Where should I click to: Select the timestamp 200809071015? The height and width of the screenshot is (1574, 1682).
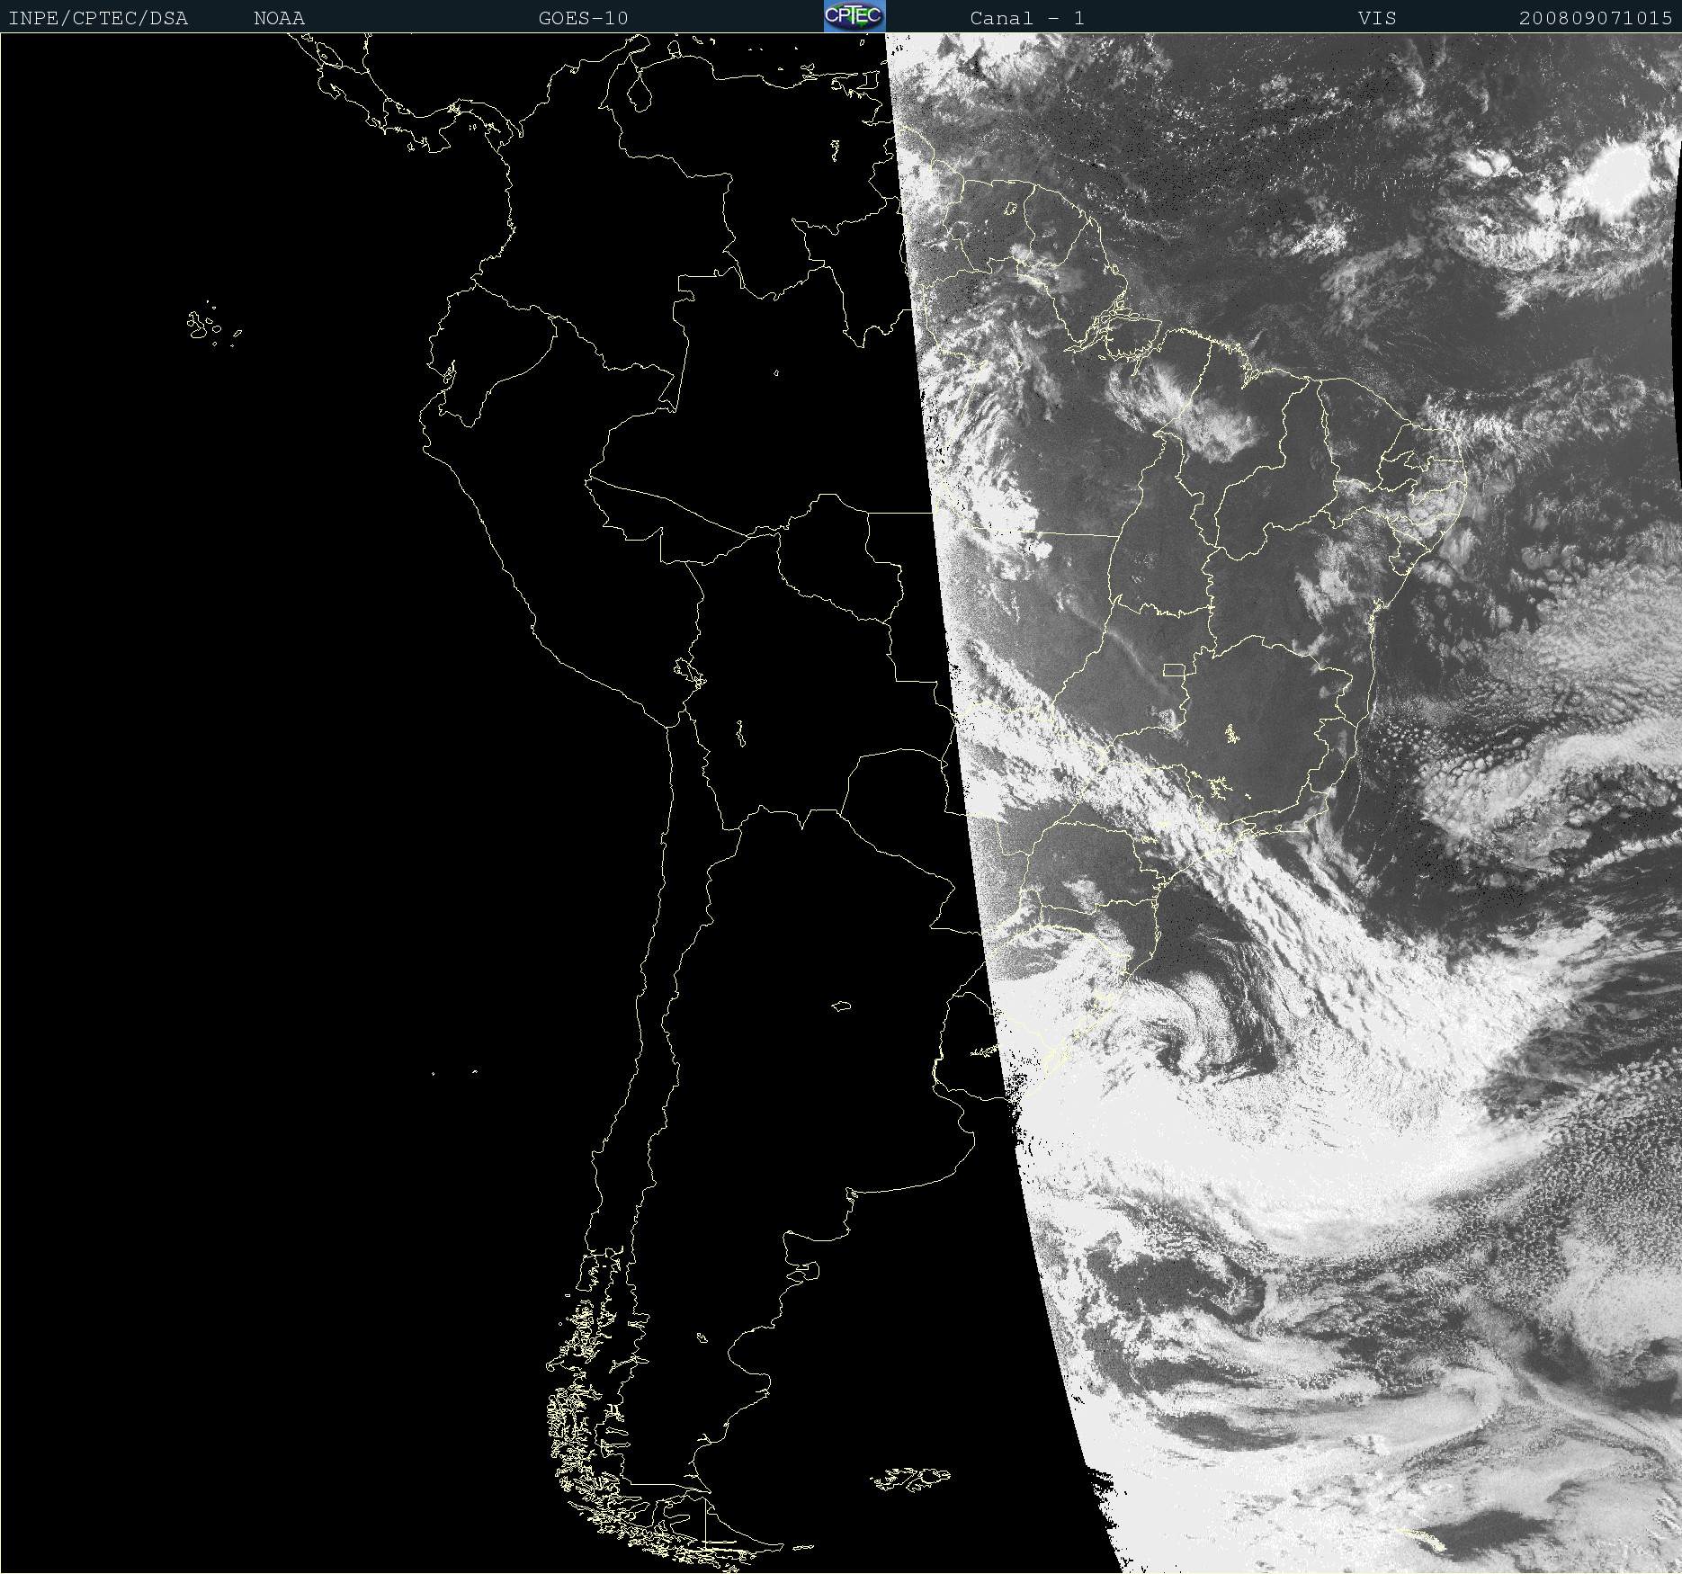pyautogui.click(x=1596, y=18)
